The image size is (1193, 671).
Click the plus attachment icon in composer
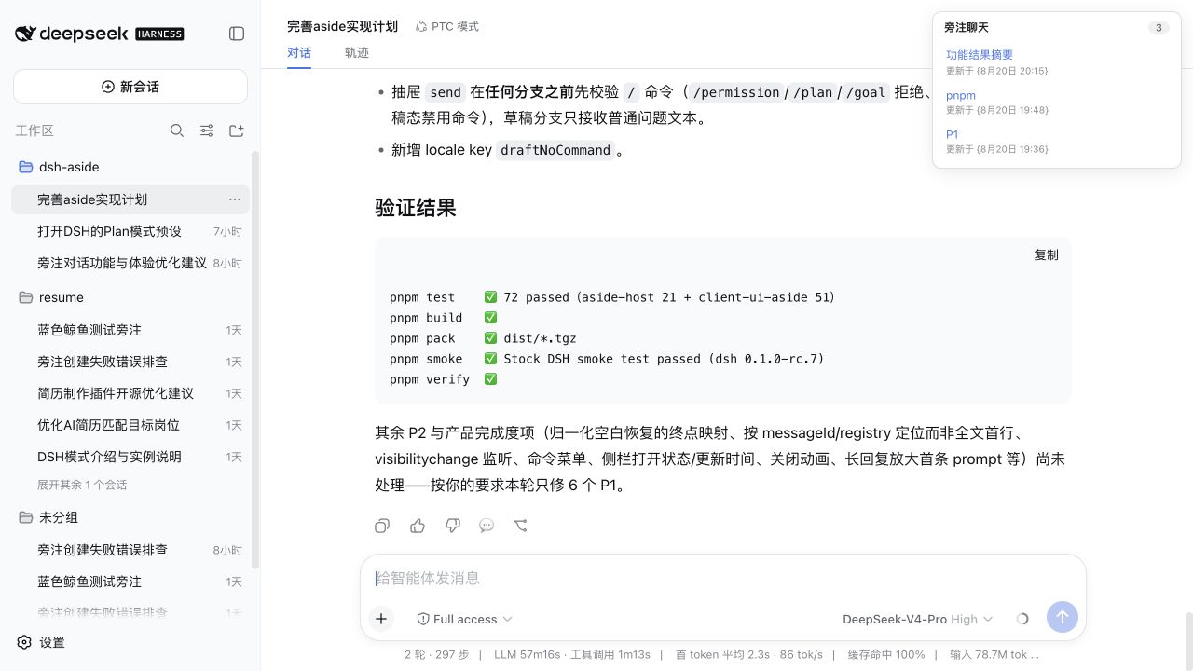pos(381,618)
